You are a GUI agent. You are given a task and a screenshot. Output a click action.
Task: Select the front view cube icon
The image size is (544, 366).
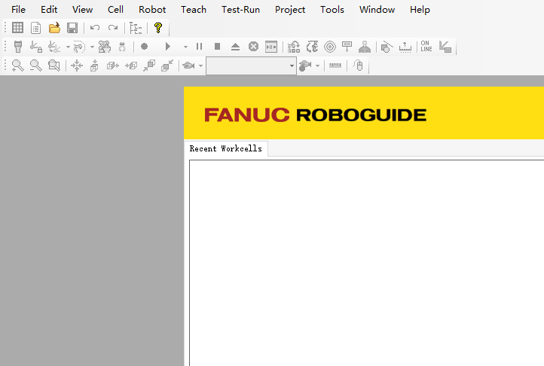149,66
